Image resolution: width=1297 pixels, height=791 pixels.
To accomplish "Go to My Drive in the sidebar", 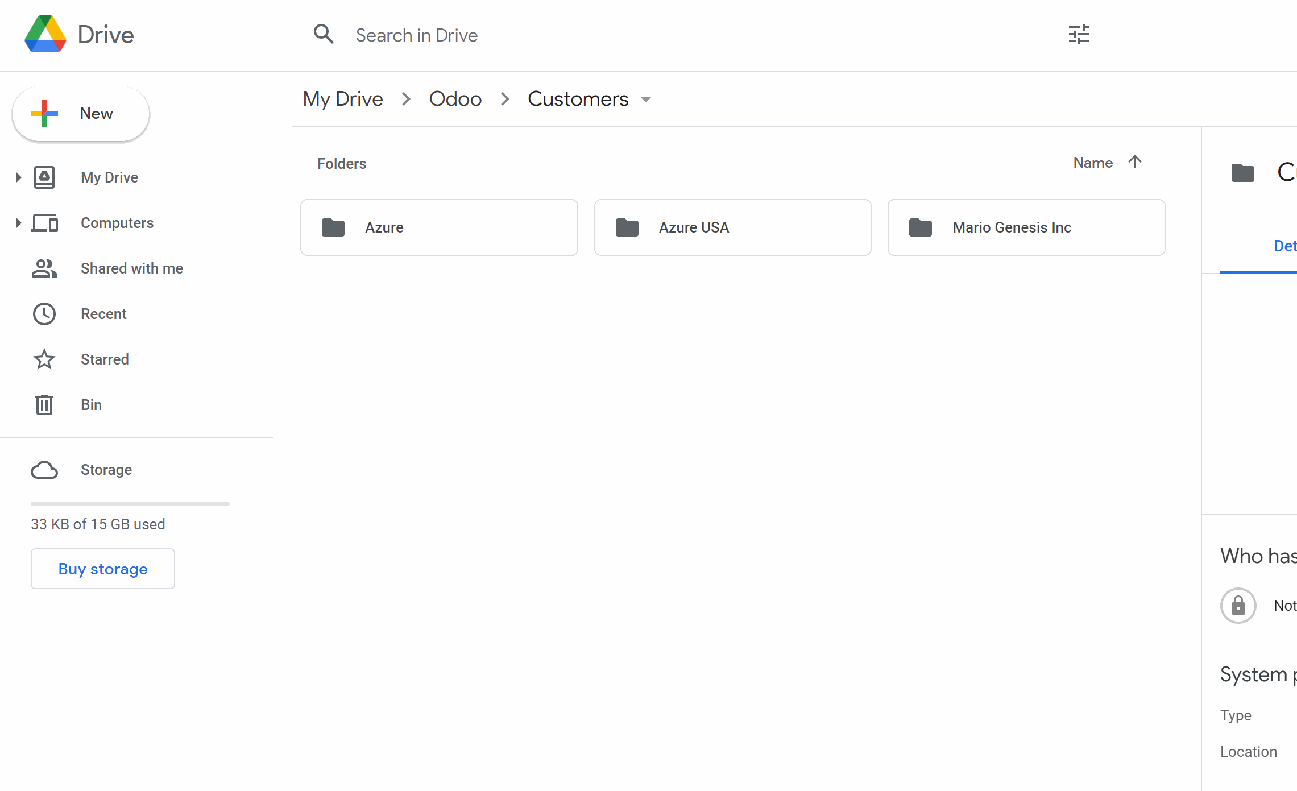I will (x=109, y=177).
